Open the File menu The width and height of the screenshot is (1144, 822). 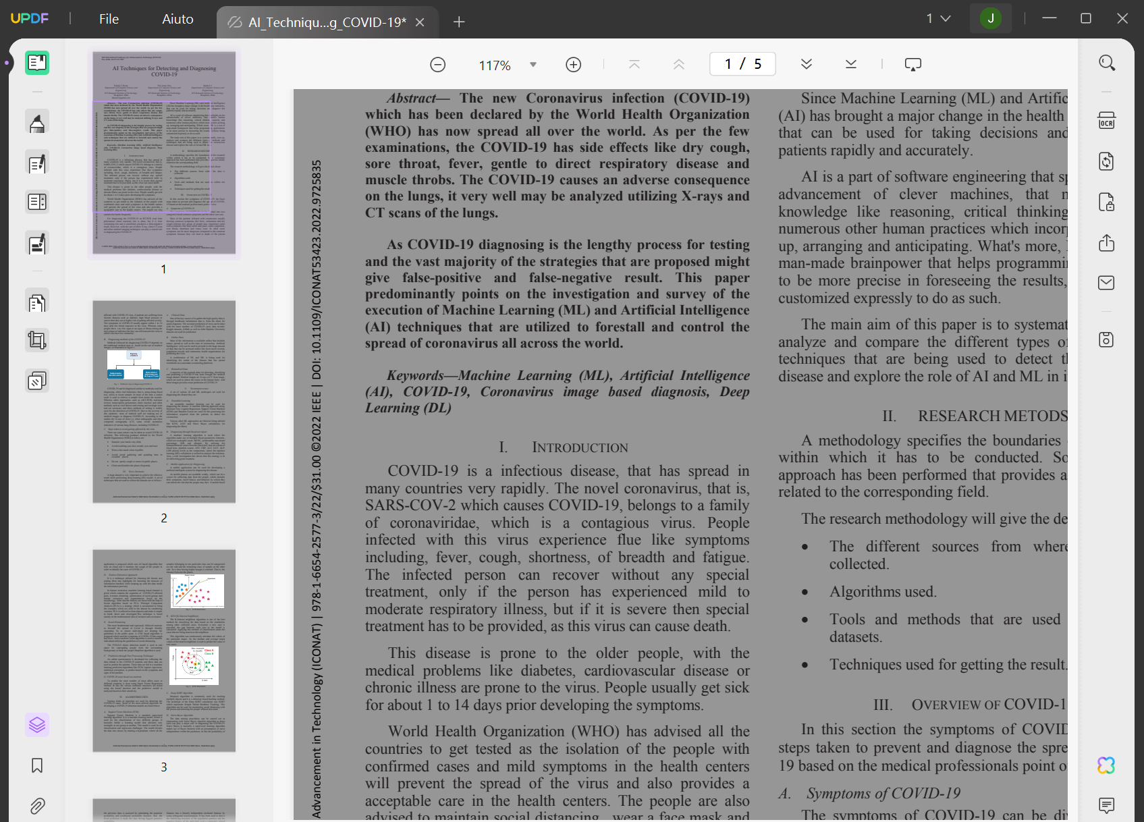108,19
